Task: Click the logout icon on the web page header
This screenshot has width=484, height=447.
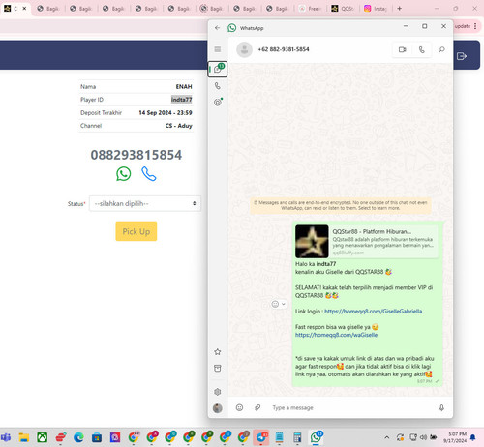Action: click(462, 56)
